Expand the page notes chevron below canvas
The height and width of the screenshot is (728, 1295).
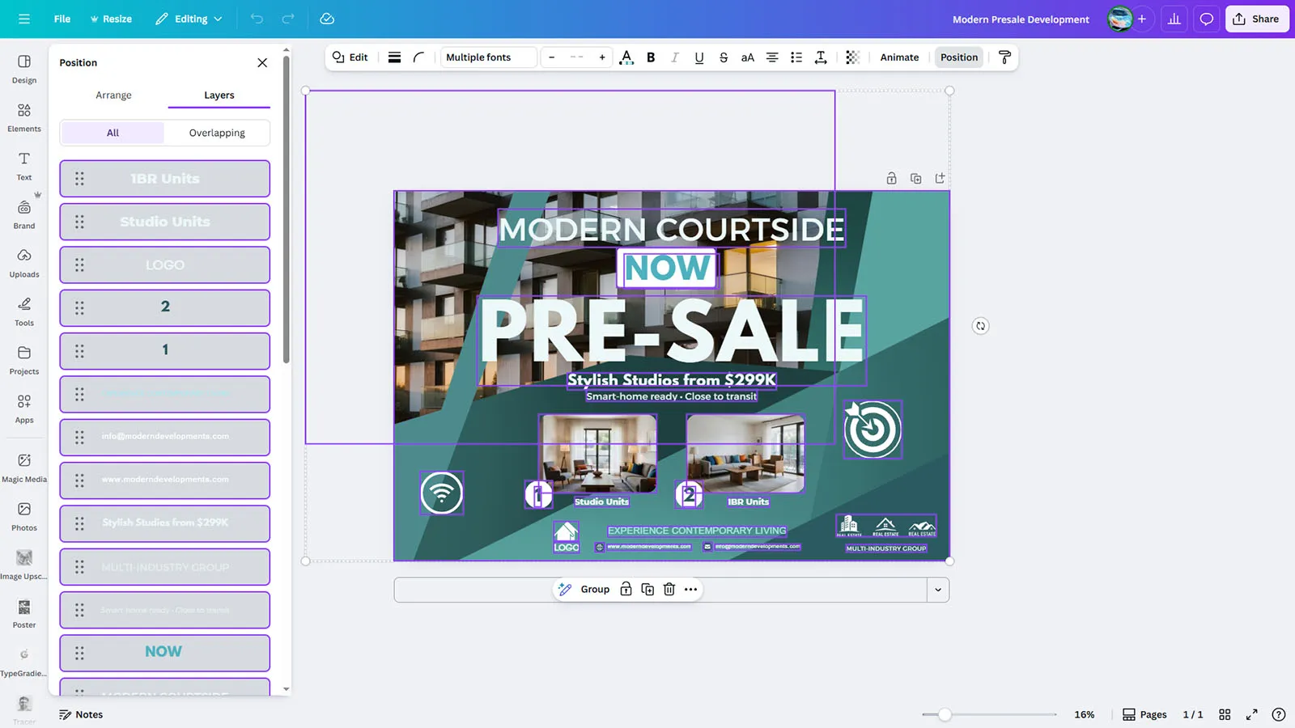(x=938, y=590)
